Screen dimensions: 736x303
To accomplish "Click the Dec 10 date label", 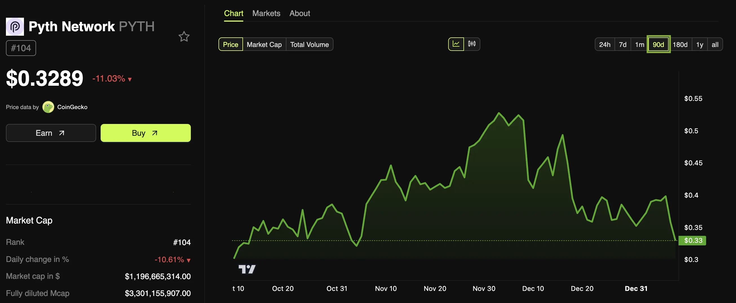I will (x=533, y=289).
